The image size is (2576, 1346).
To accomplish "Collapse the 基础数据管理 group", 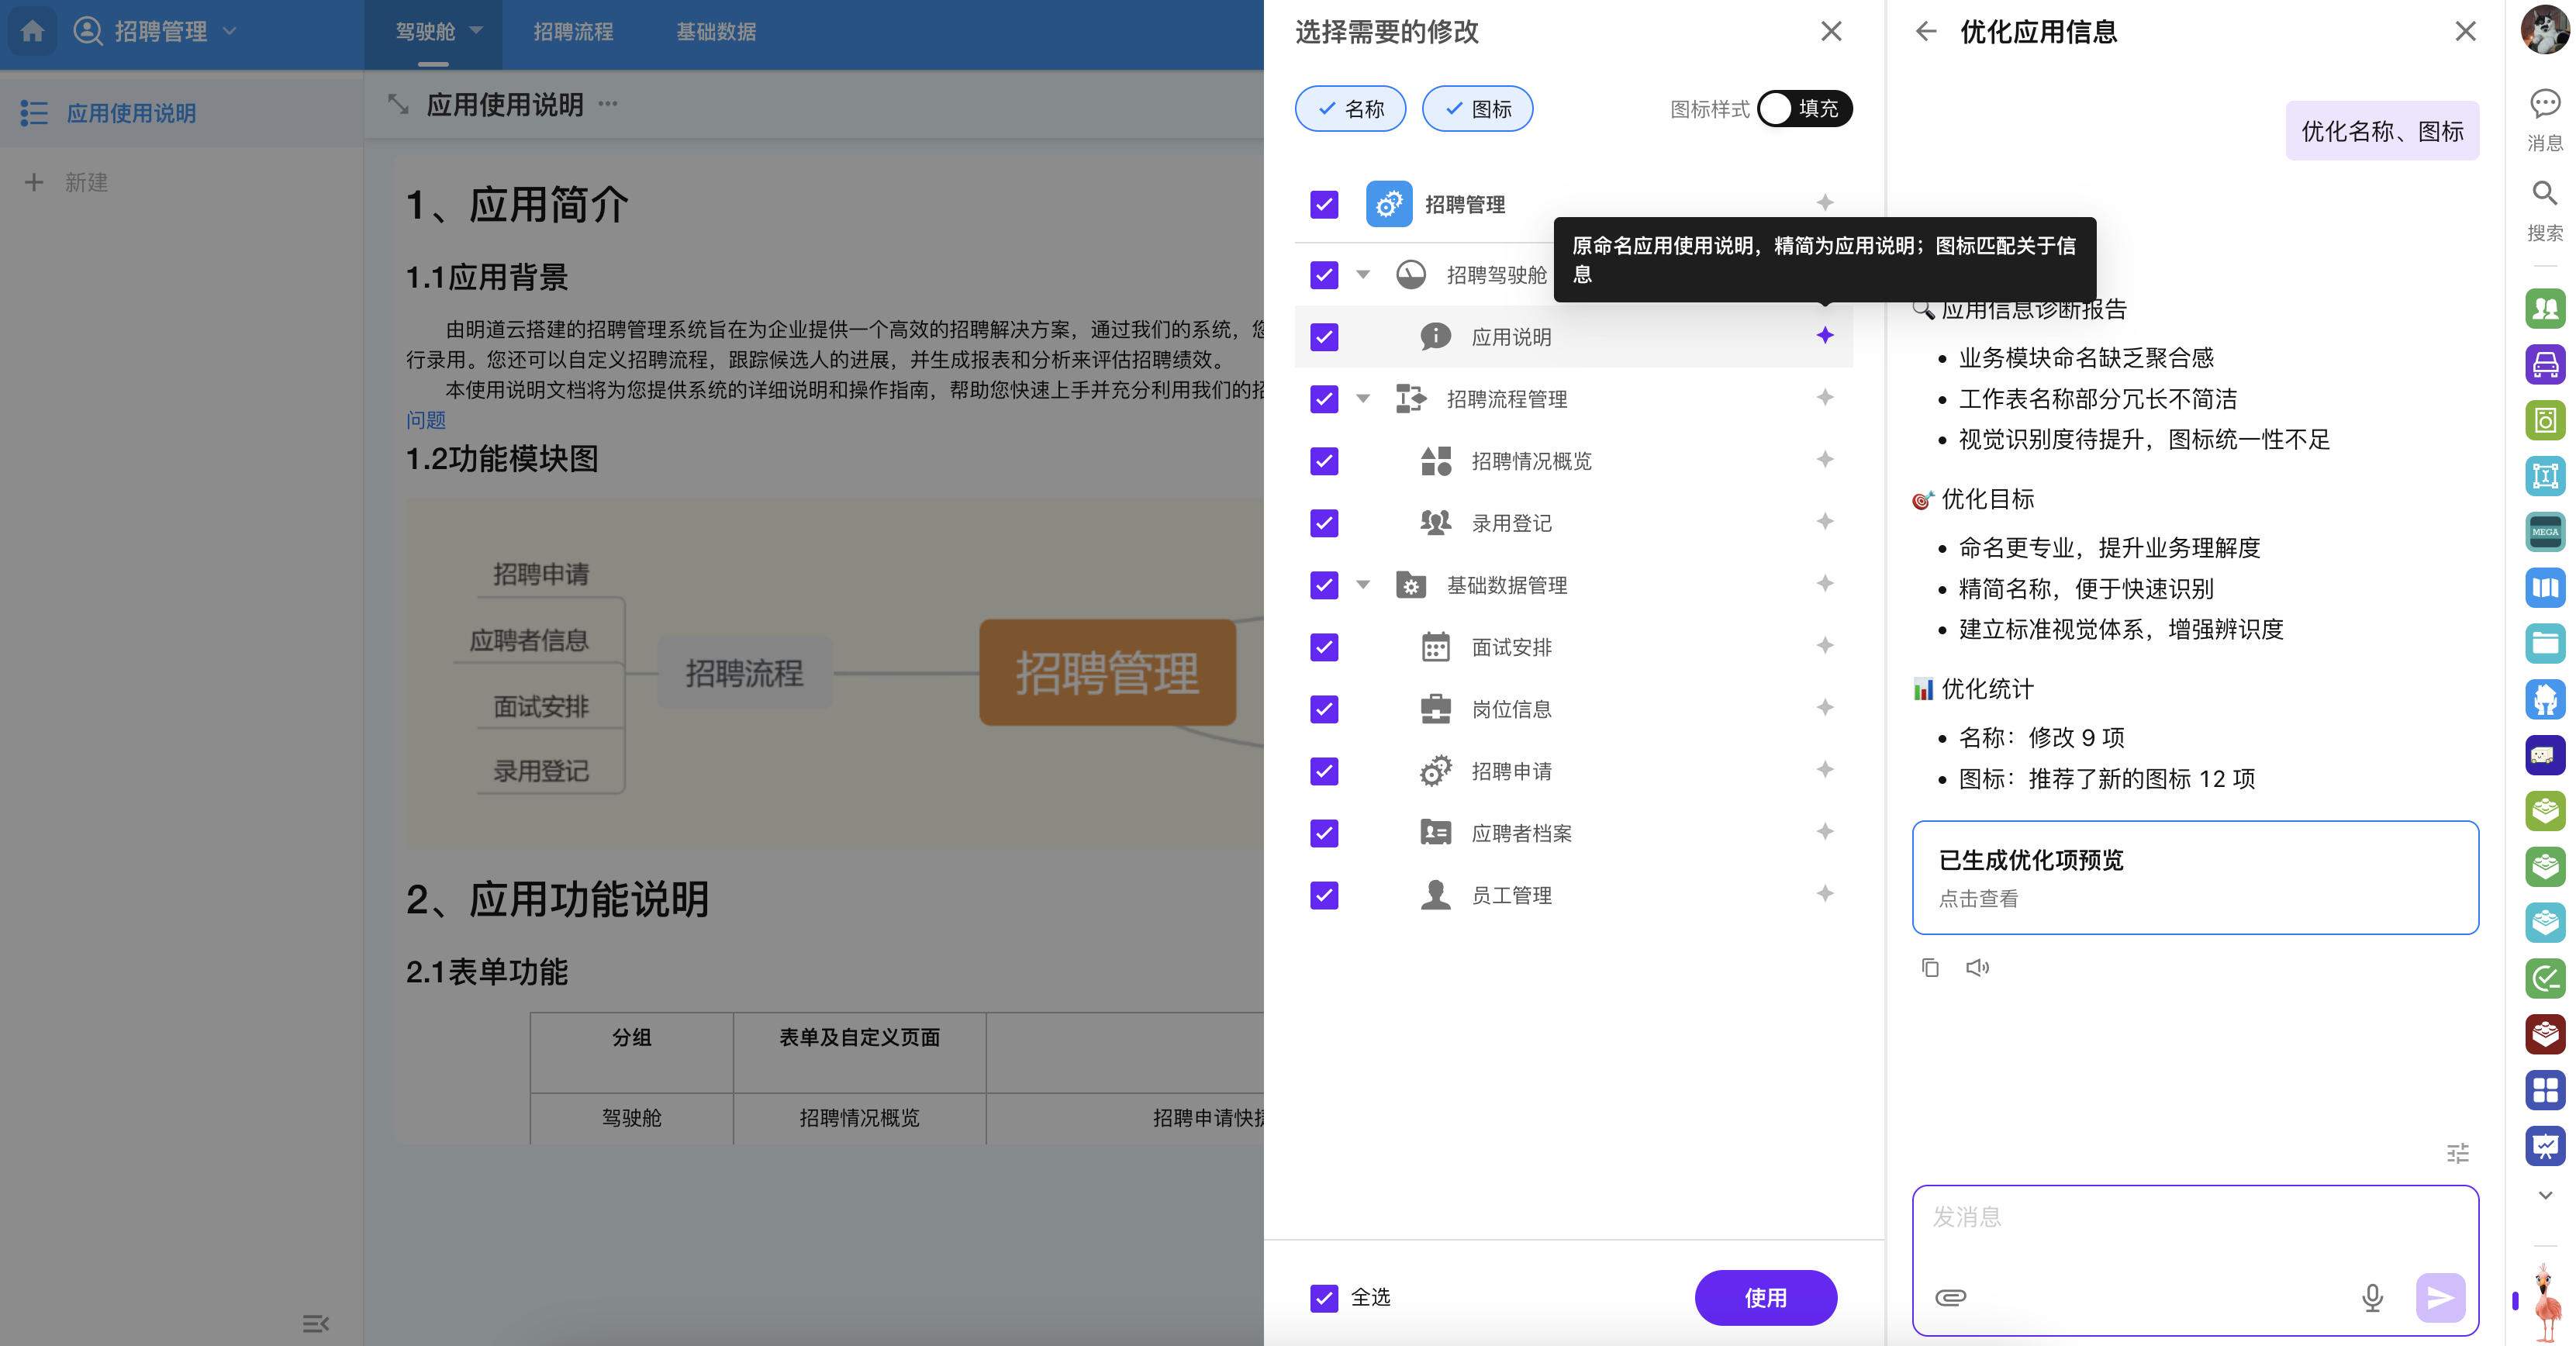I will [1363, 585].
